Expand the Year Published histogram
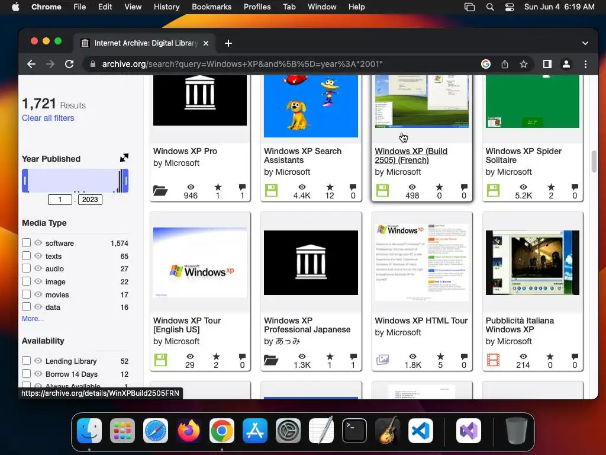 124,158
